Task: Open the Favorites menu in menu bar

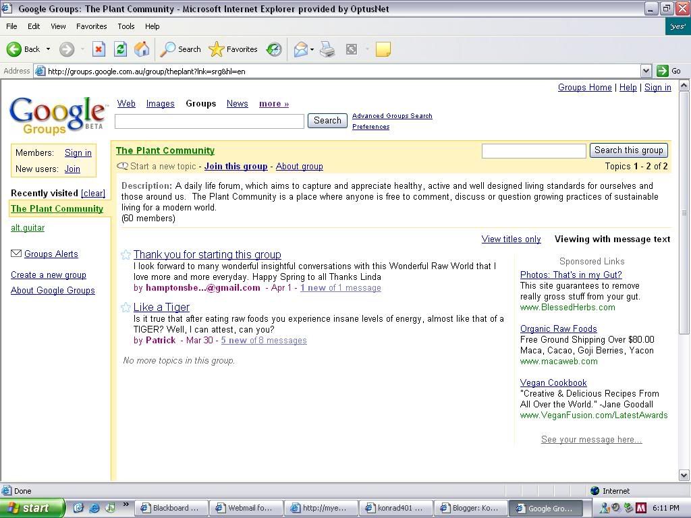Action: pyautogui.click(x=91, y=26)
